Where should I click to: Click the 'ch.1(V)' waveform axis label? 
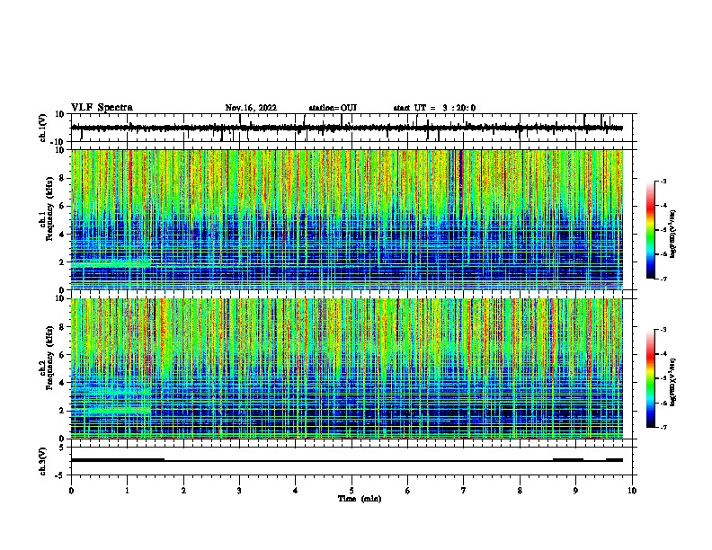point(43,128)
